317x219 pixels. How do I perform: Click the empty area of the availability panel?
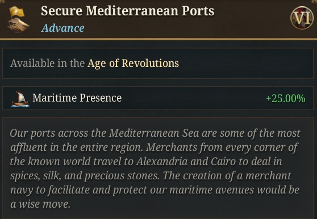[x=243, y=64]
